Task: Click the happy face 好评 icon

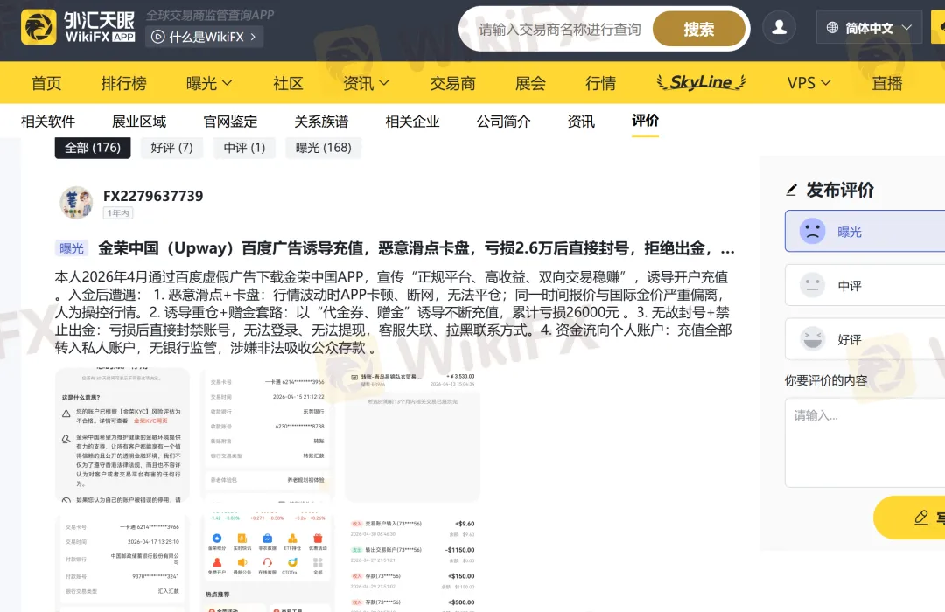Action: tap(812, 339)
